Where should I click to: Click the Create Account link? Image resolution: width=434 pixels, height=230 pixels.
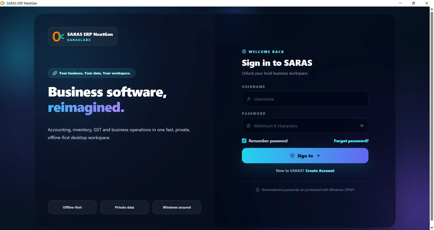tap(320, 171)
